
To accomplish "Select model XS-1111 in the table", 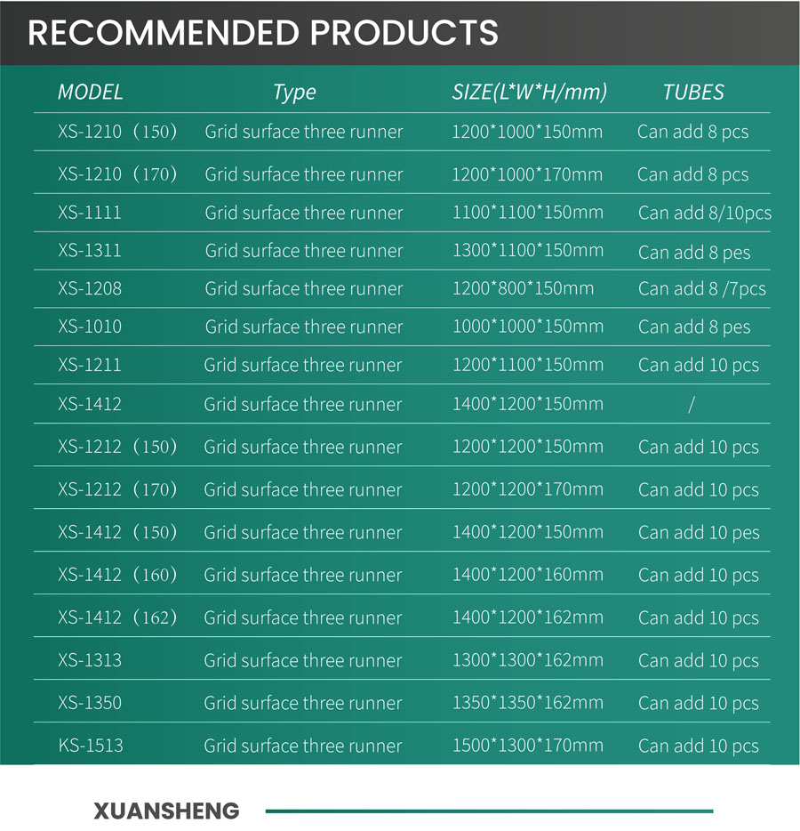I will click(90, 213).
